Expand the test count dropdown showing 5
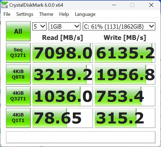This screenshot has height=147, width=161. point(39,27)
